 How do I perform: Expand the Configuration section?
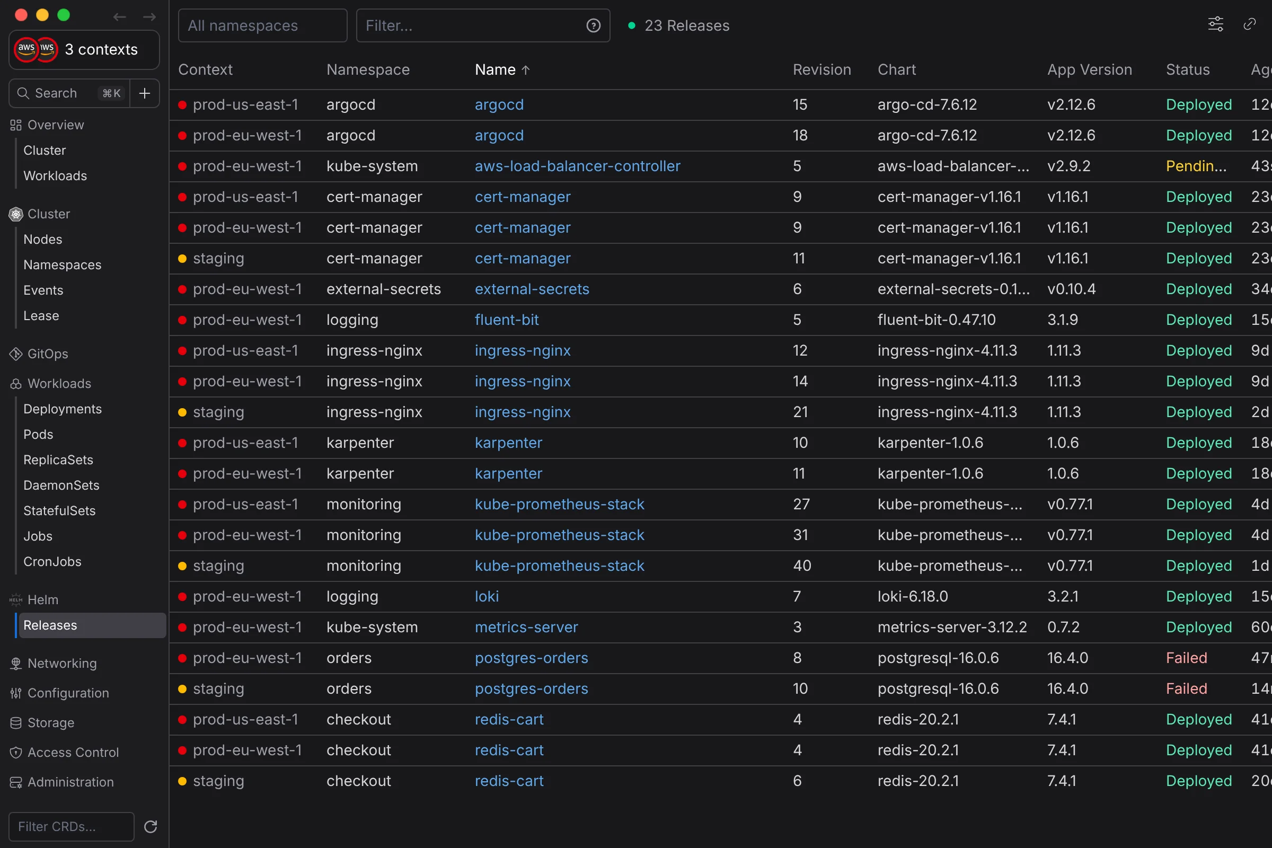[68, 693]
